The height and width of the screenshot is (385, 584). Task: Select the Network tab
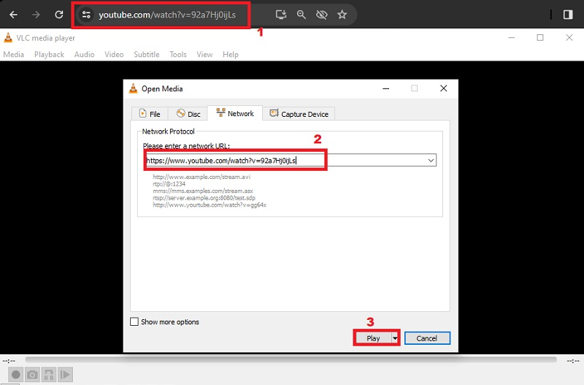tap(235, 113)
